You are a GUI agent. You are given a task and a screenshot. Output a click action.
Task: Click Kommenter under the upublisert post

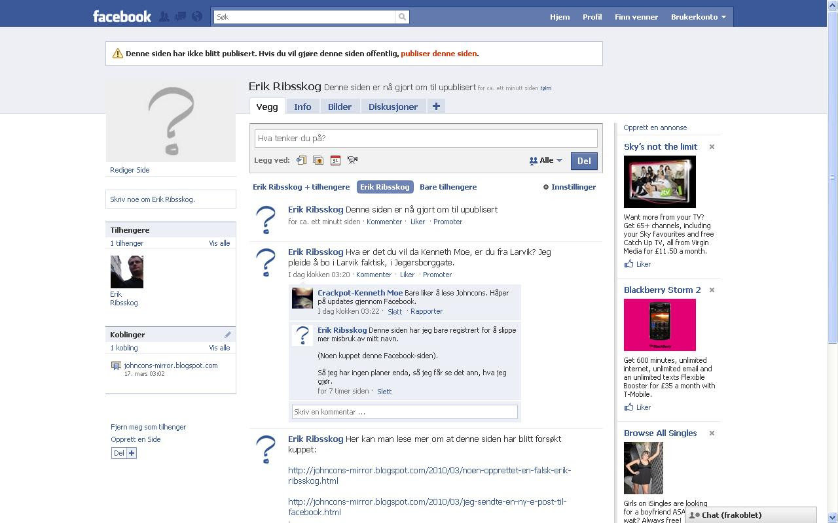click(384, 222)
